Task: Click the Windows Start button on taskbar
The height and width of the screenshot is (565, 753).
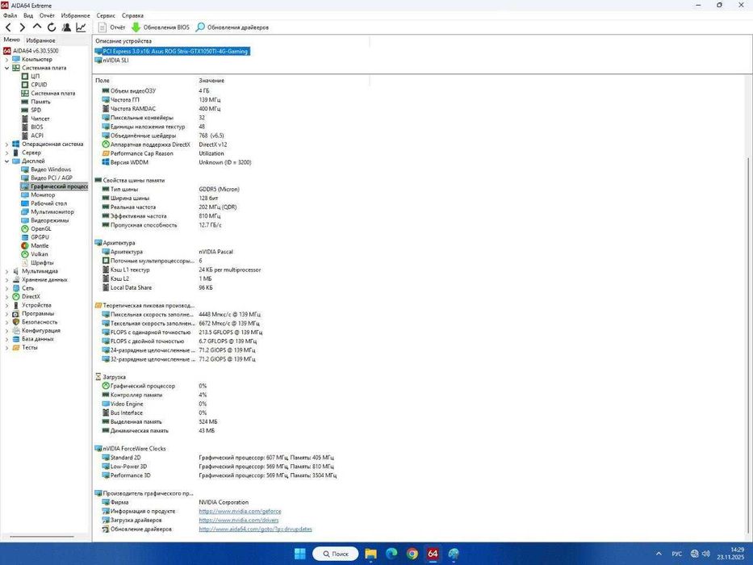Action: click(x=300, y=554)
